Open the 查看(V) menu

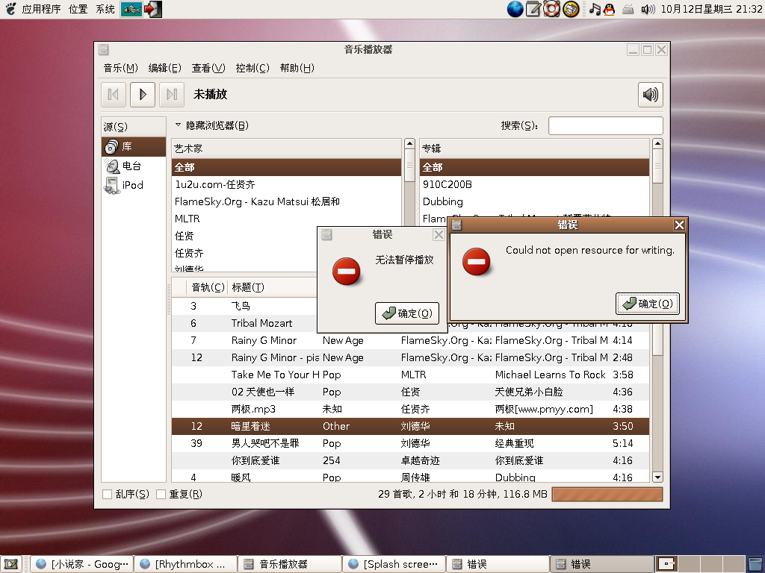208,68
